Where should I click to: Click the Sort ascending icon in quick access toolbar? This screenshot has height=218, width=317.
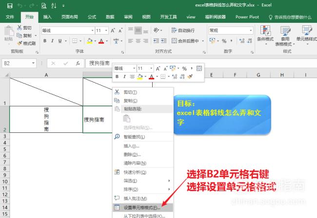coord(54,6)
